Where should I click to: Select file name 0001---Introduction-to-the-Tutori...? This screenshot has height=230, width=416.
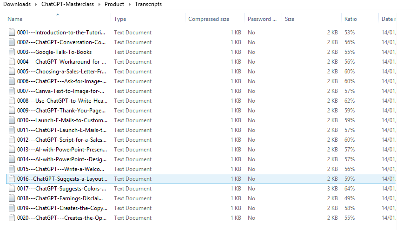(61, 33)
